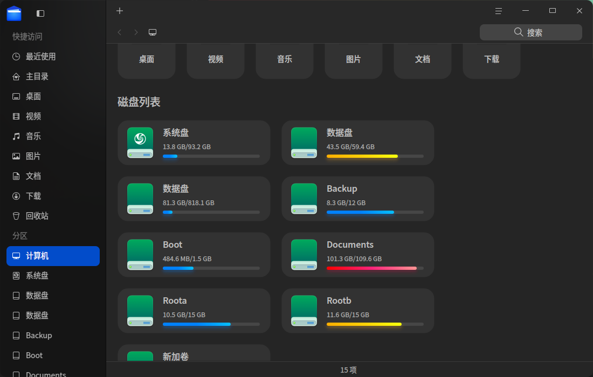Click the Roota drive name

[x=175, y=301]
